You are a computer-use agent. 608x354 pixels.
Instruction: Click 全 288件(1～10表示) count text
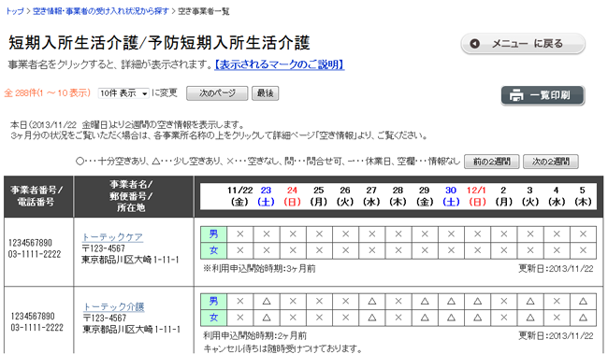48,93
